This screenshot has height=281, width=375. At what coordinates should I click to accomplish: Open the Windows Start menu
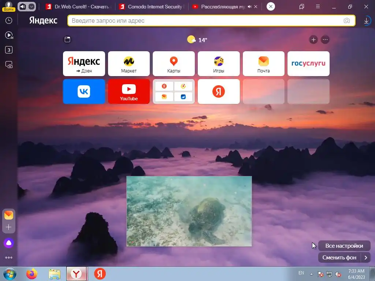tap(10, 274)
